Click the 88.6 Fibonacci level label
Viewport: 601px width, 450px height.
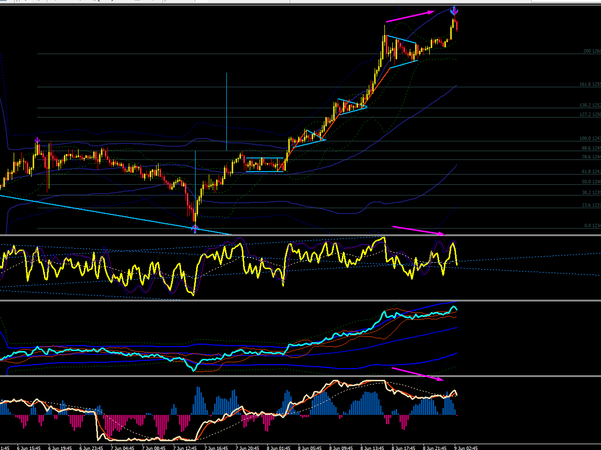point(591,148)
